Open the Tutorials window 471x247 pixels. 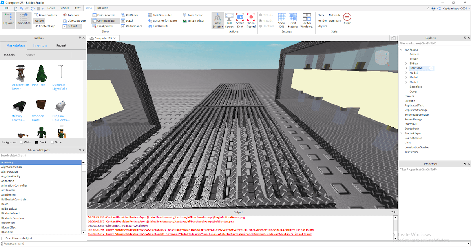pyautogui.click(x=71, y=15)
